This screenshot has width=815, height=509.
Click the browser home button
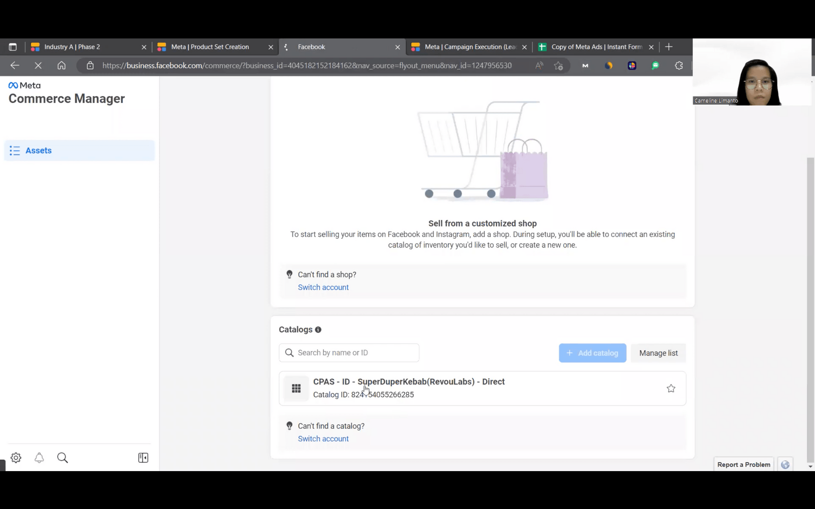click(62, 66)
